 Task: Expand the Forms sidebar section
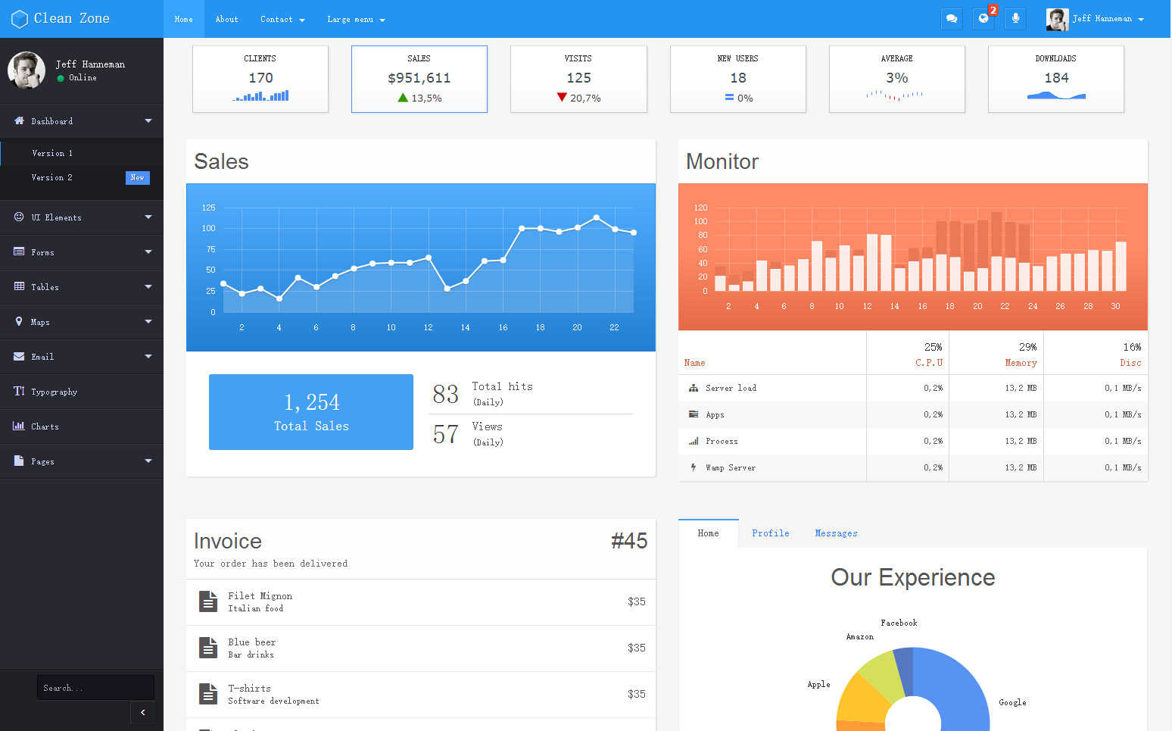pos(82,252)
